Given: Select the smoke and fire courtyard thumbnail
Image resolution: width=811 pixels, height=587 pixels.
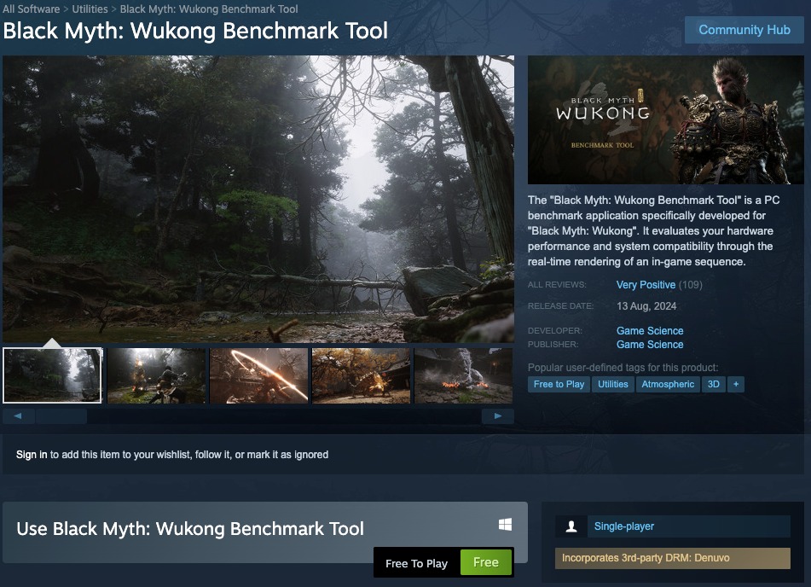Looking at the screenshot, I should click(463, 375).
